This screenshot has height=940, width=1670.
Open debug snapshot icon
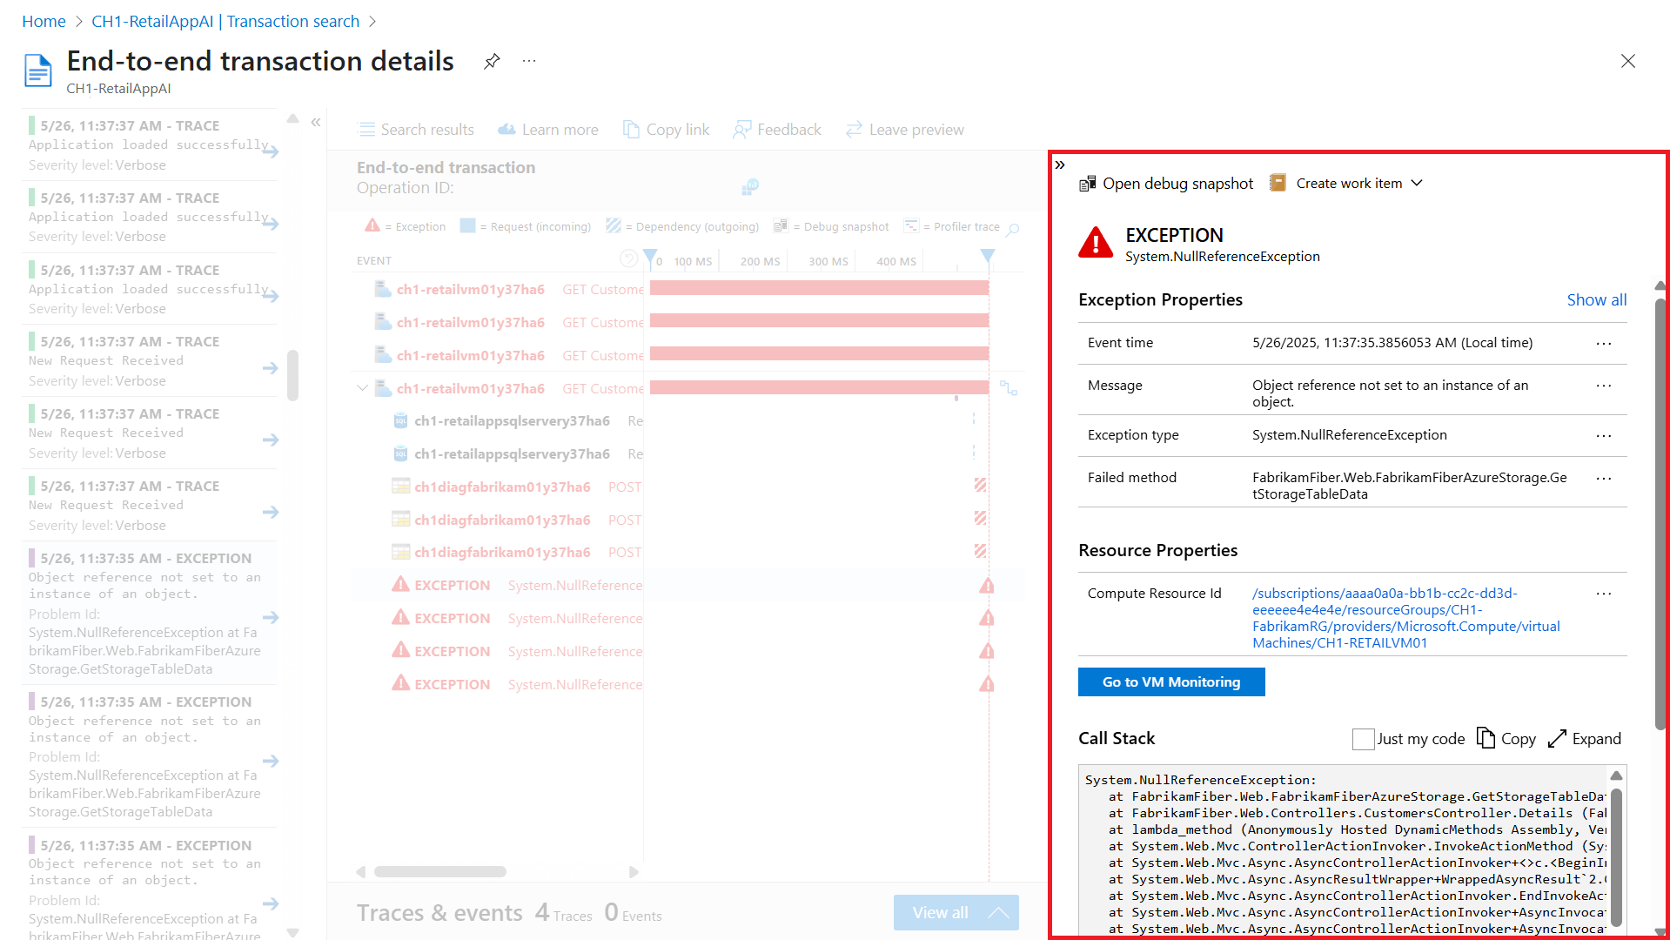coord(1087,184)
